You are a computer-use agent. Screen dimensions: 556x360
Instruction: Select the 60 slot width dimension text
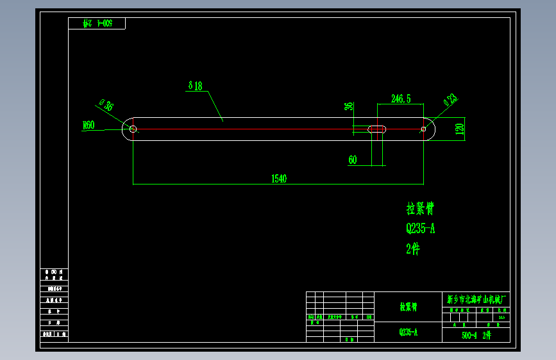click(353, 160)
